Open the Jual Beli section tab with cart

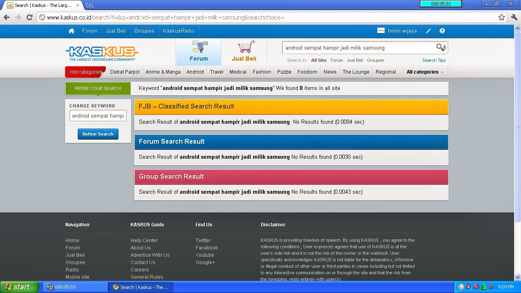click(x=244, y=52)
